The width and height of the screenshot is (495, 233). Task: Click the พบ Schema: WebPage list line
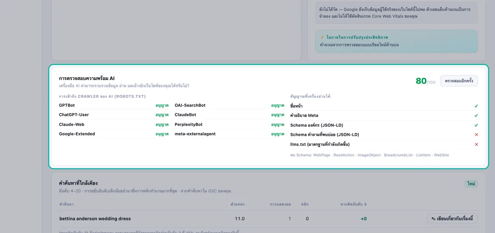point(370,155)
